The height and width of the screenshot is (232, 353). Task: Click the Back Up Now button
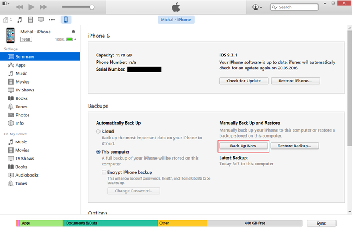243,146
